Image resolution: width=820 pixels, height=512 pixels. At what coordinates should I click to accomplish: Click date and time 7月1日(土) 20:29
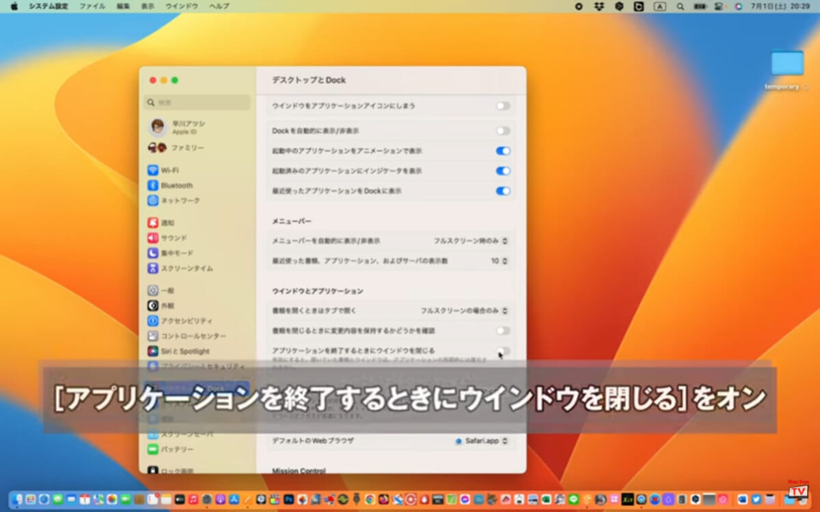pyautogui.click(x=780, y=6)
